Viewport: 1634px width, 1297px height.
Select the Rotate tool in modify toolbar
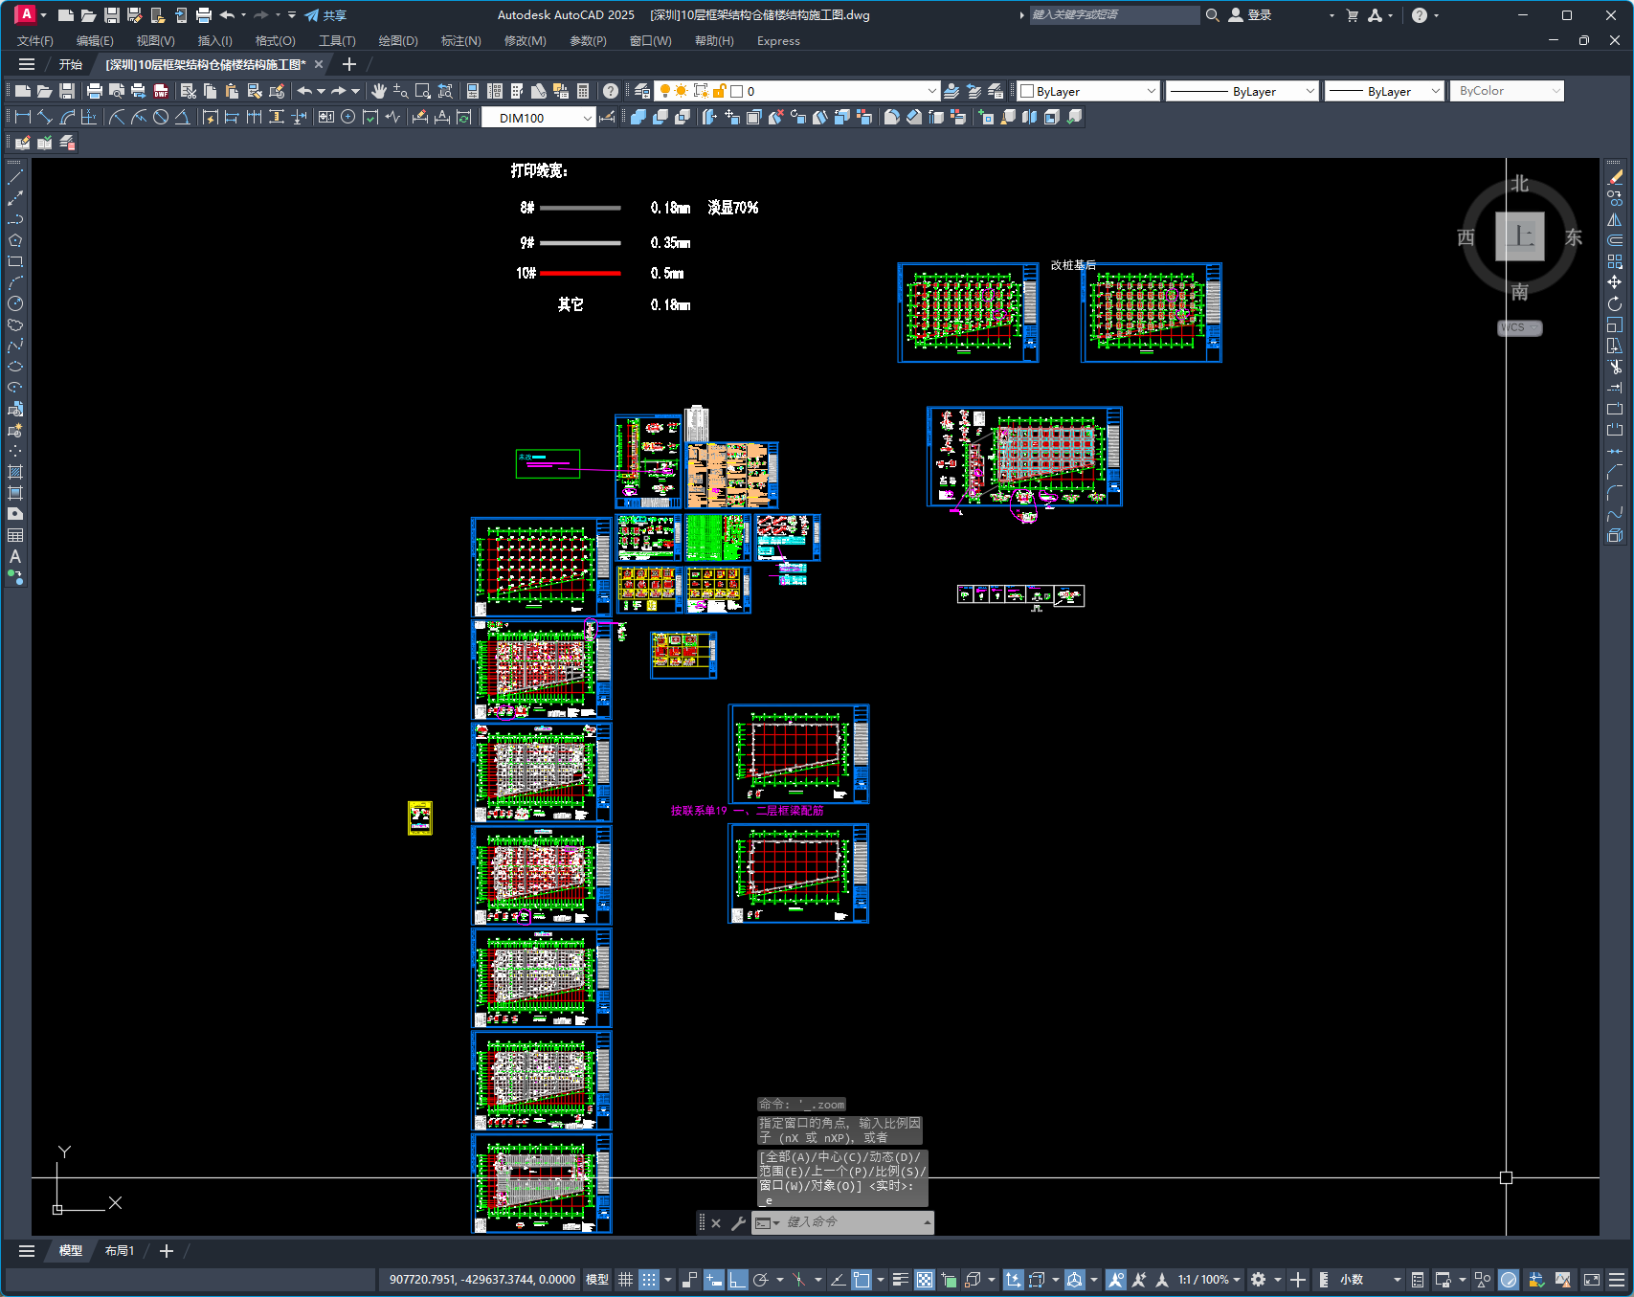tap(1615, 303)
